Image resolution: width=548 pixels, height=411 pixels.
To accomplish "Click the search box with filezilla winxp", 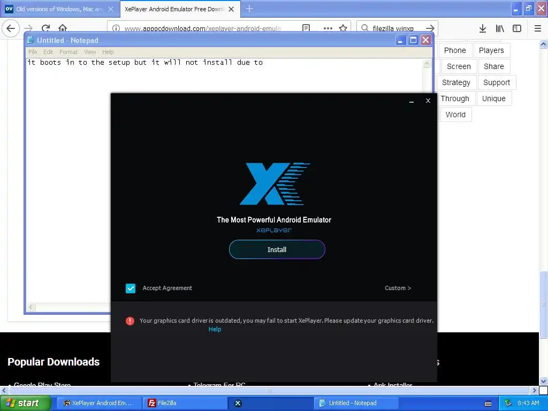I will click(393, 28).
